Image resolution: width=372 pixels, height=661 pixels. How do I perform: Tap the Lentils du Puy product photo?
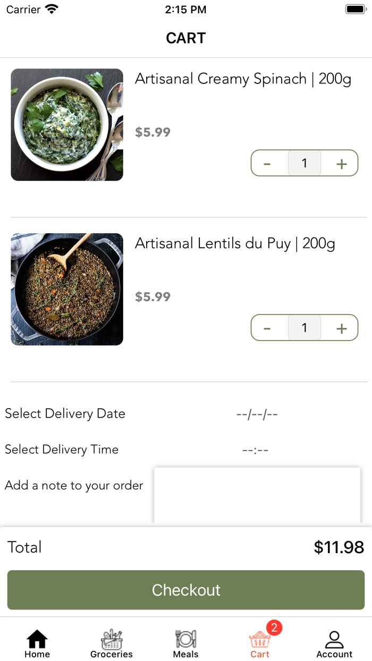(x=66, y=289)
